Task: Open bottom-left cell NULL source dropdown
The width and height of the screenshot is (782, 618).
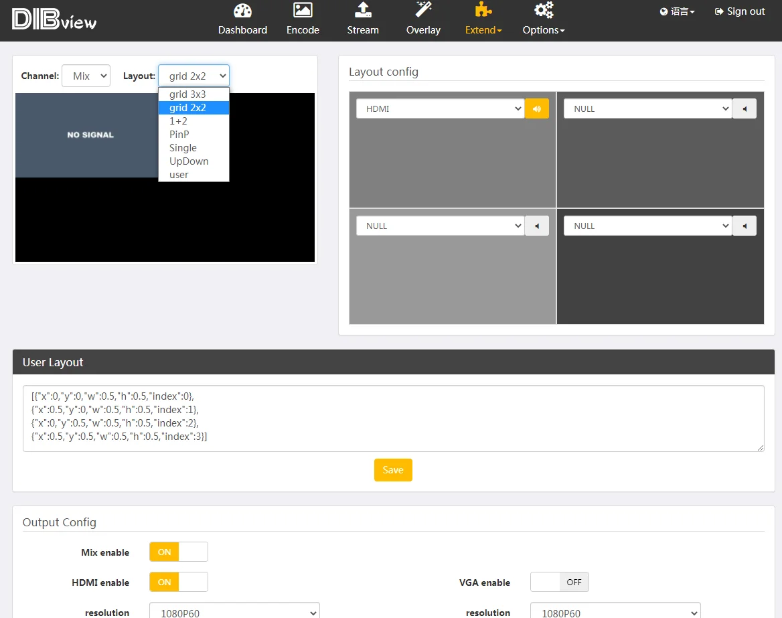Action: 441,226
